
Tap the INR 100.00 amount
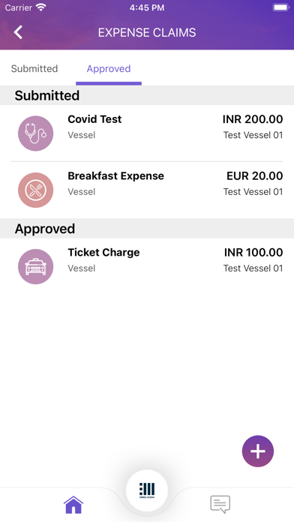coord(253,252)
